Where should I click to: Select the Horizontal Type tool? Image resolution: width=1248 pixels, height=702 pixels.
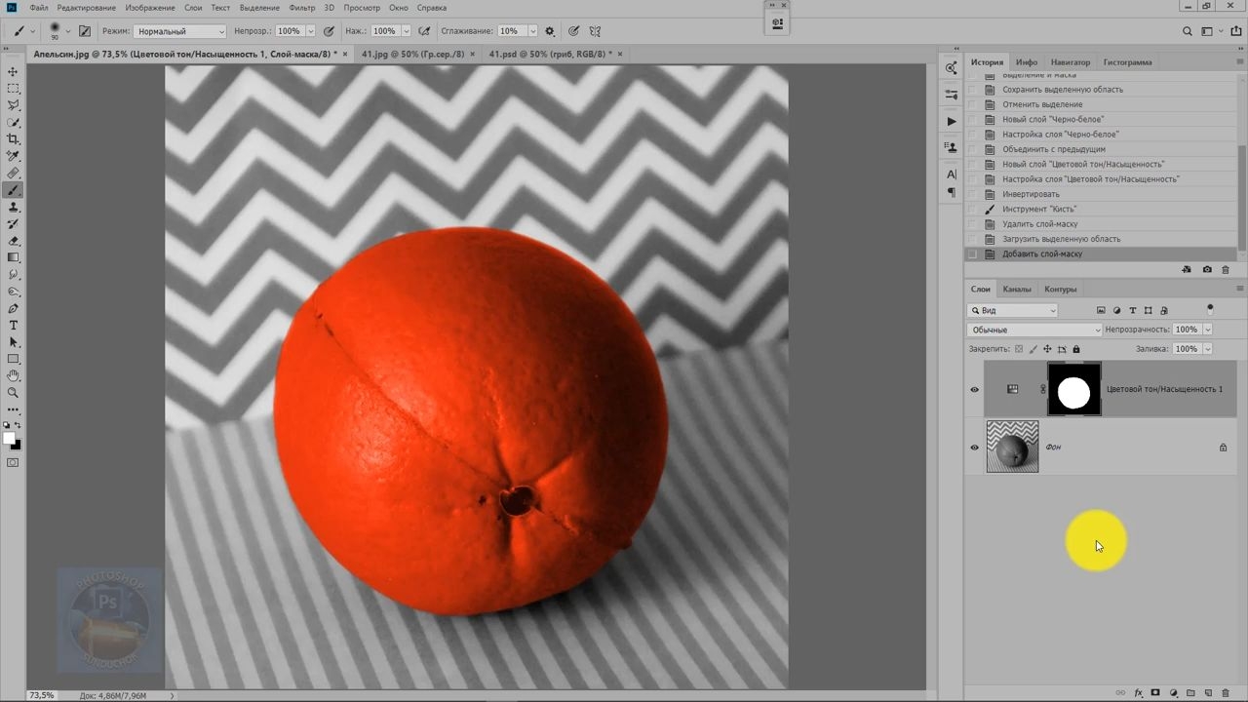tap(13, 325)
